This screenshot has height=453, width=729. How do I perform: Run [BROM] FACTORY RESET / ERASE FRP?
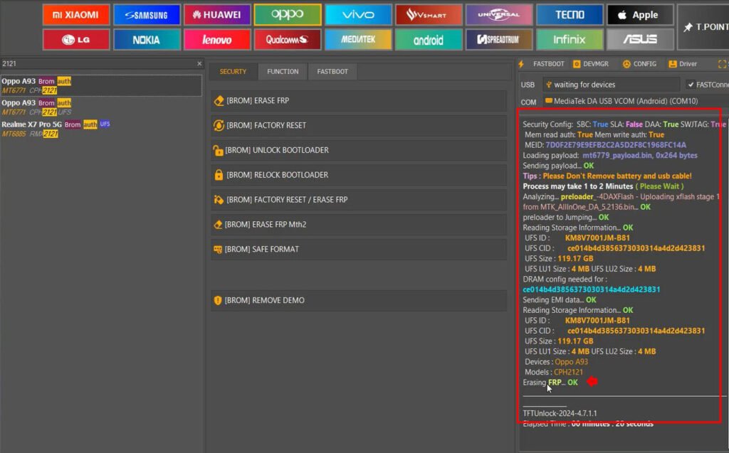pos(359,200)
